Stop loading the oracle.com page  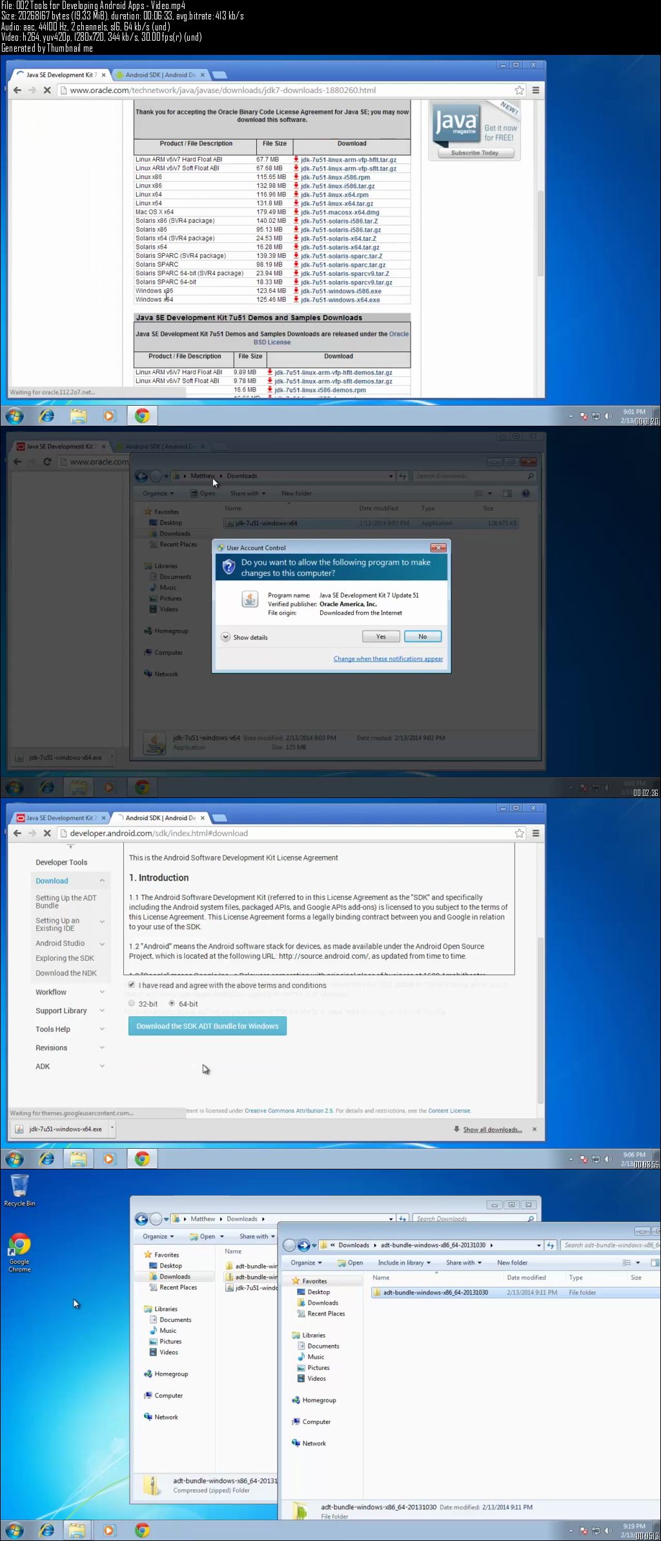[x=47, y=90]
